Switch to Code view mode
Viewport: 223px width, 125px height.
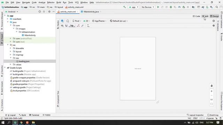[x=196, y=16]
